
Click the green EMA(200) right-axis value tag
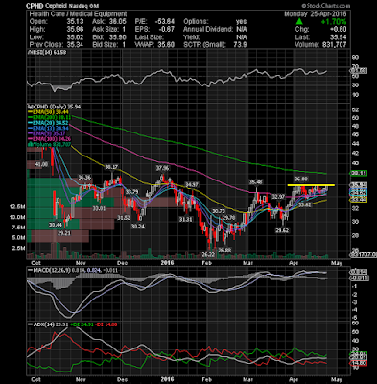pos(359,174)
